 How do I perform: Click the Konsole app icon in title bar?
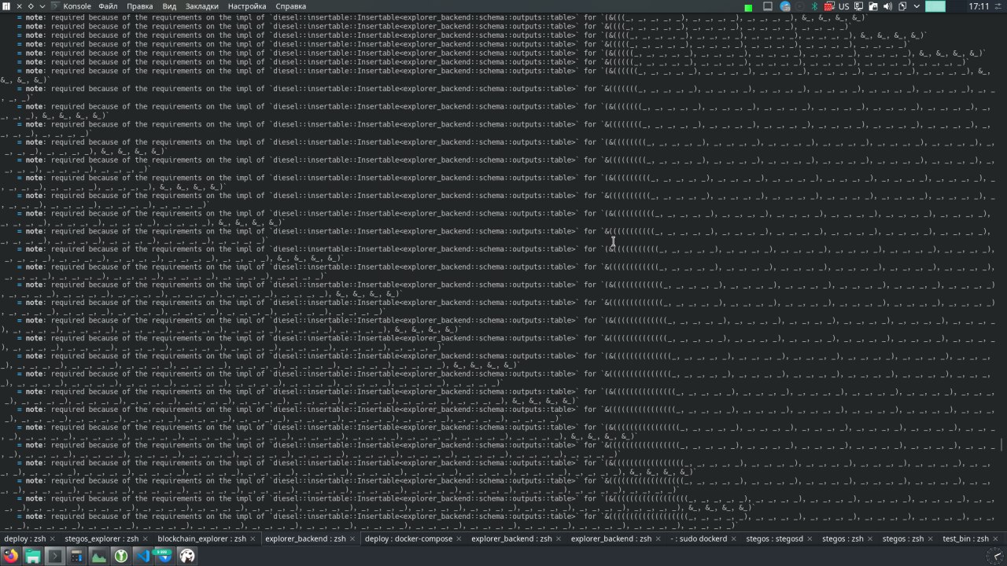click(55, 6)
